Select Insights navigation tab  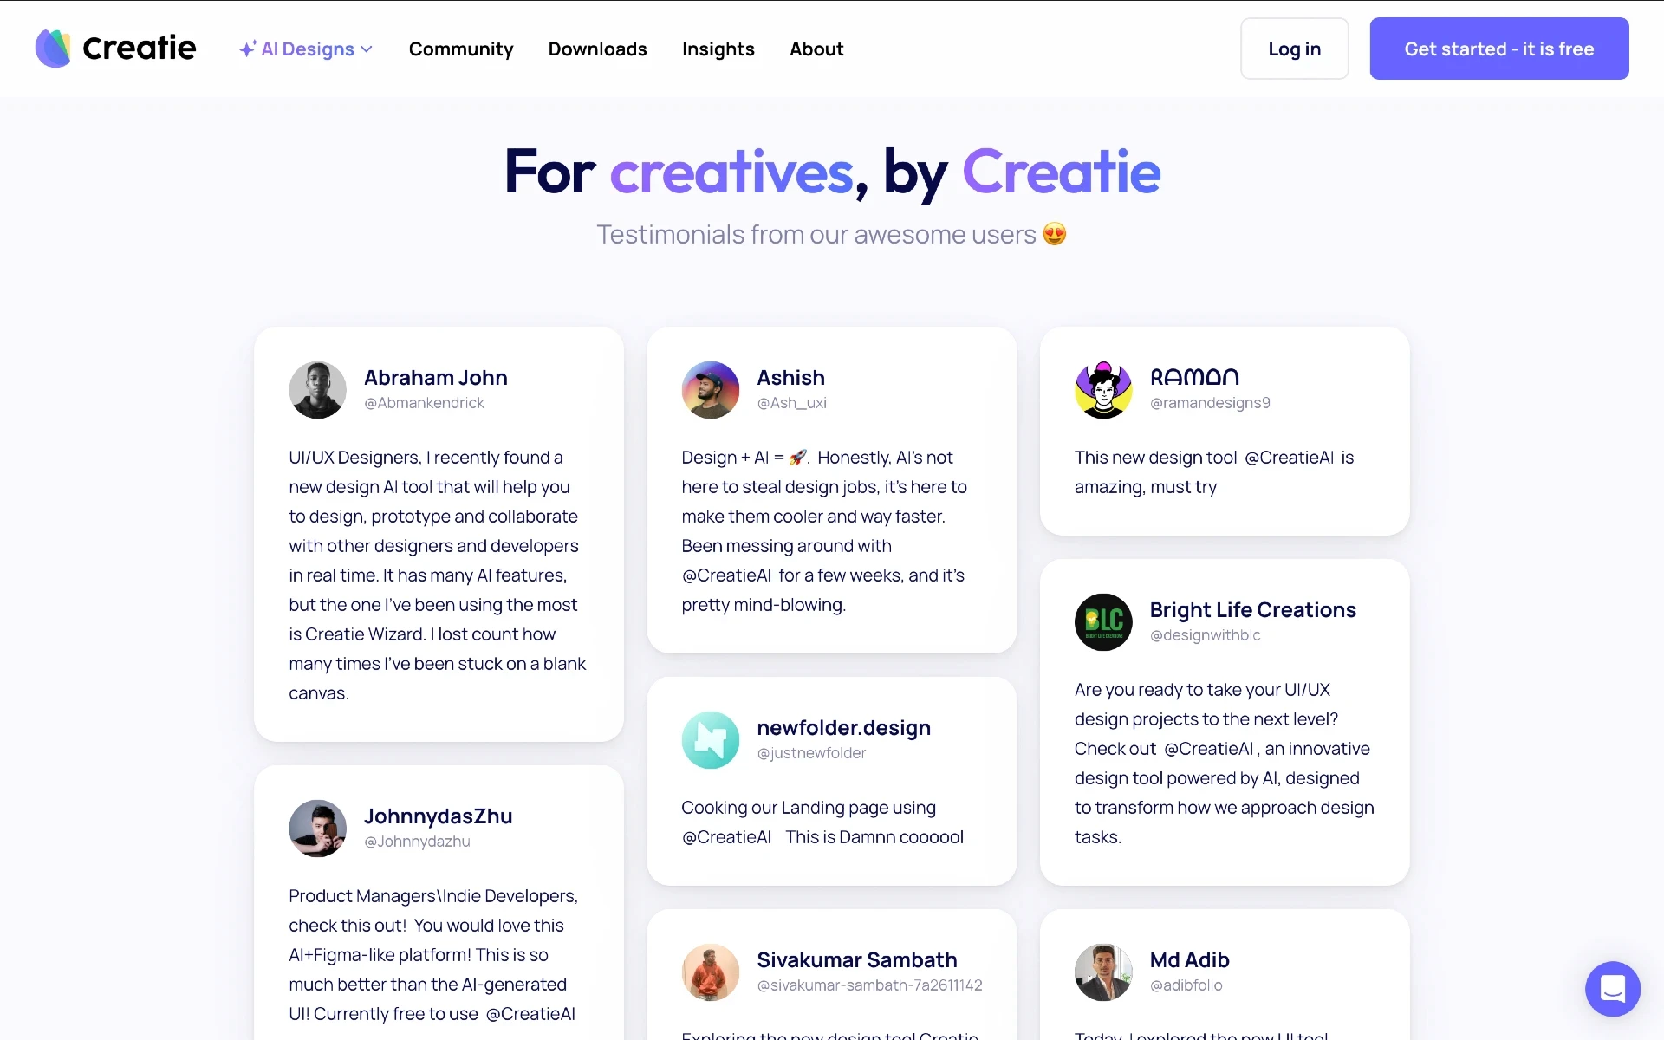(718, 48)
